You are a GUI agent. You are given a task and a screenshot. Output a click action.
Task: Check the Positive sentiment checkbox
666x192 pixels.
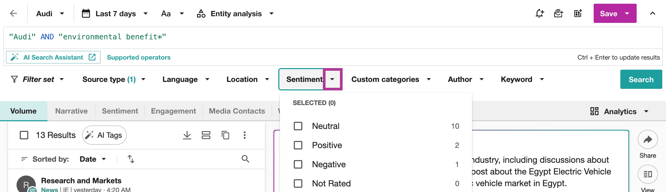coord(298,145)
